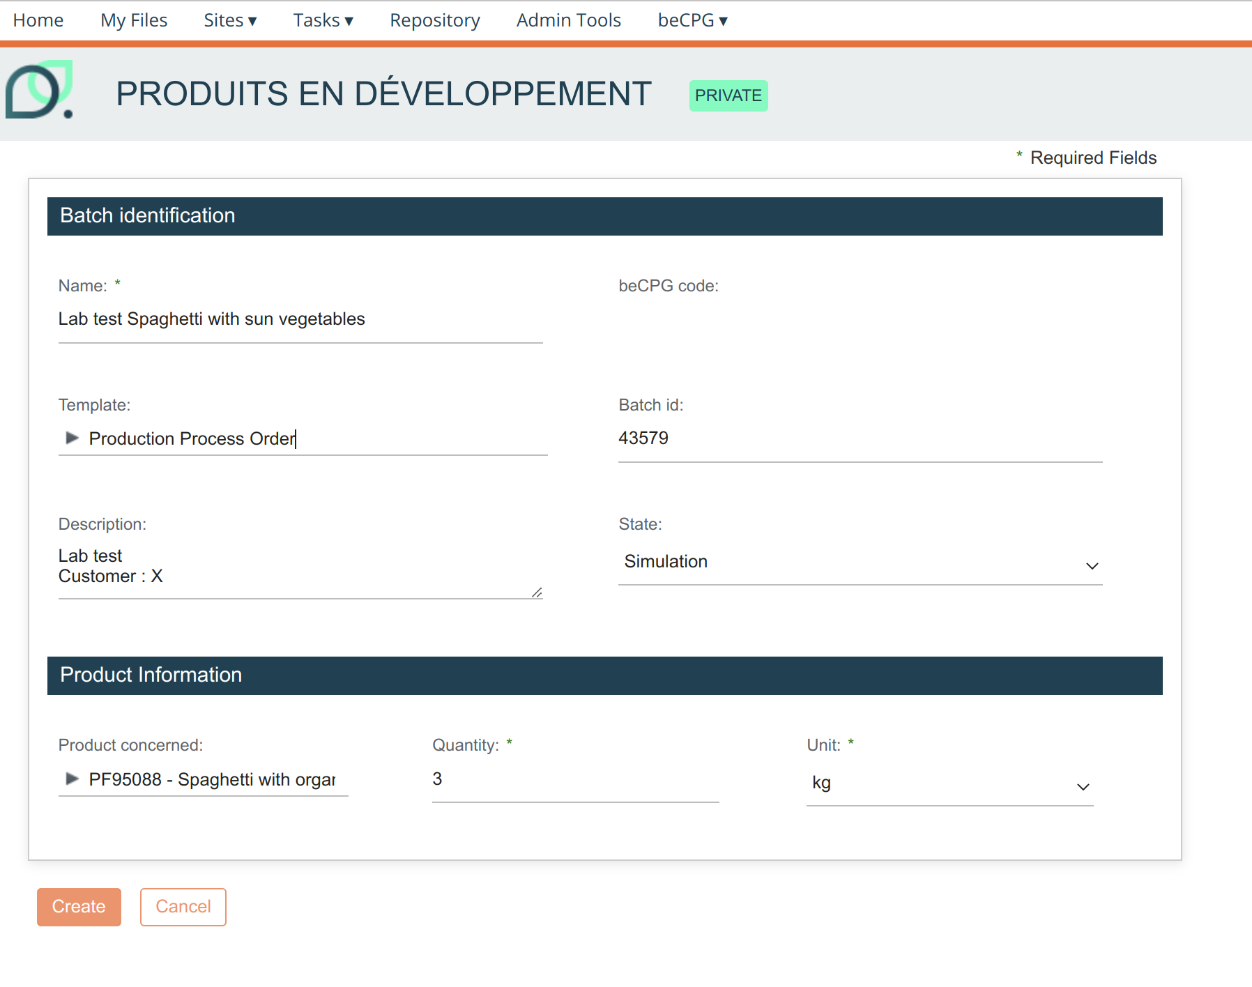1252x987 pixels.
Task: Open the Repository page
Action: (x=435, y=20)
